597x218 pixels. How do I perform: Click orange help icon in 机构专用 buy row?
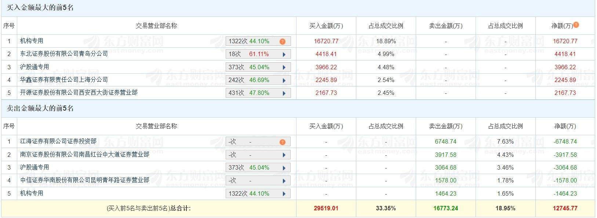pyautogui.click(x=282, y=41)
